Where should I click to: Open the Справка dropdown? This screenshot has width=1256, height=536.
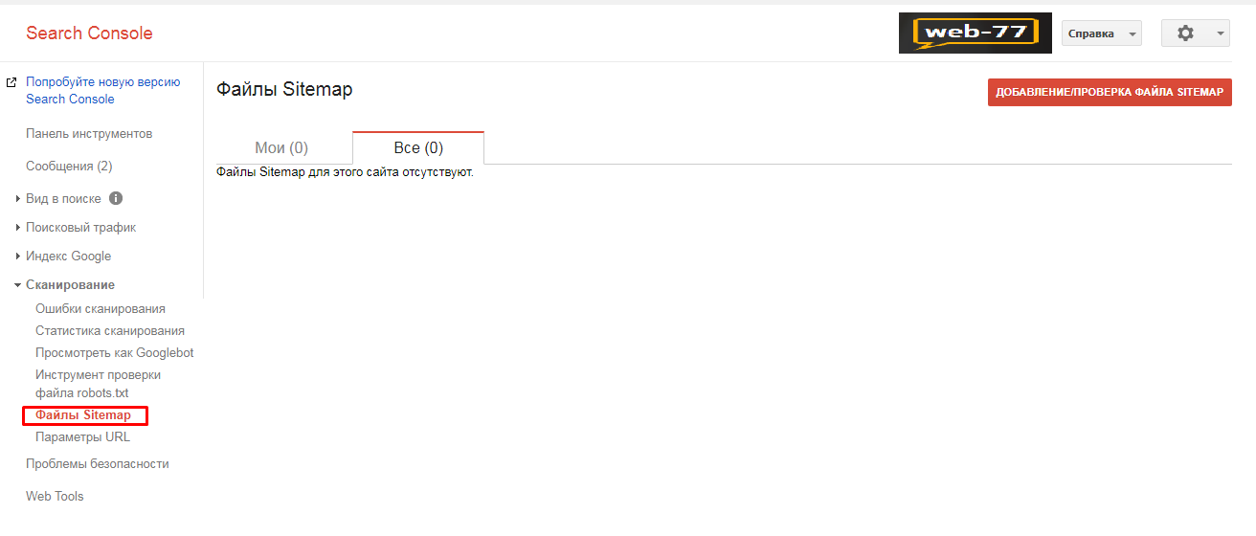pos(1102,33)
